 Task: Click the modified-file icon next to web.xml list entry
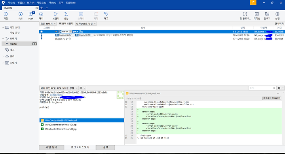pos(42,120)
